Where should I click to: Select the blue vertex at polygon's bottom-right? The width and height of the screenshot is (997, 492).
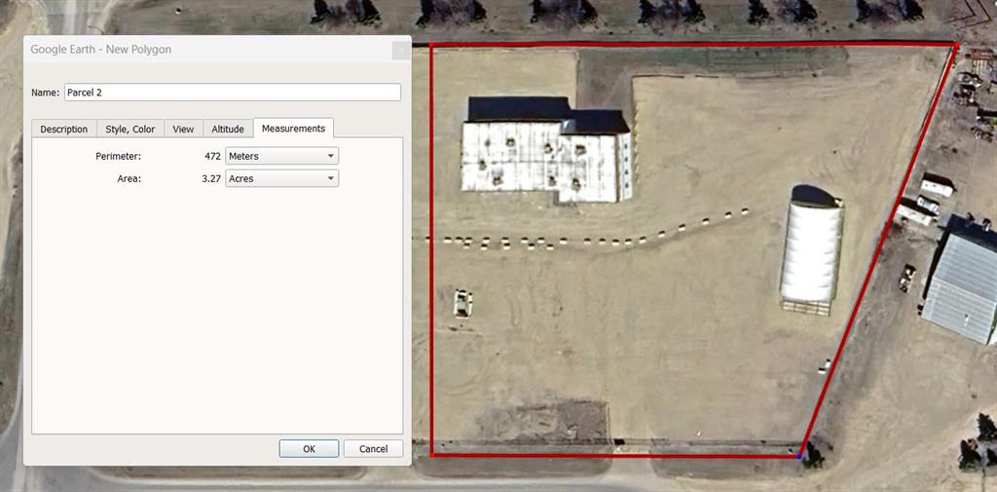coord(799,456)
